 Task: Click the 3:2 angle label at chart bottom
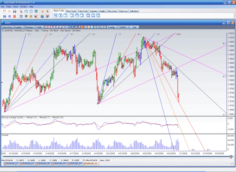pyautogui.click(x=193, y=150)
